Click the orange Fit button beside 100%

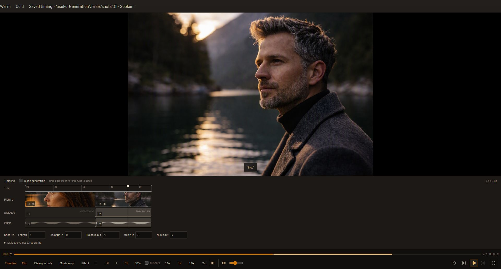(126, 263)
